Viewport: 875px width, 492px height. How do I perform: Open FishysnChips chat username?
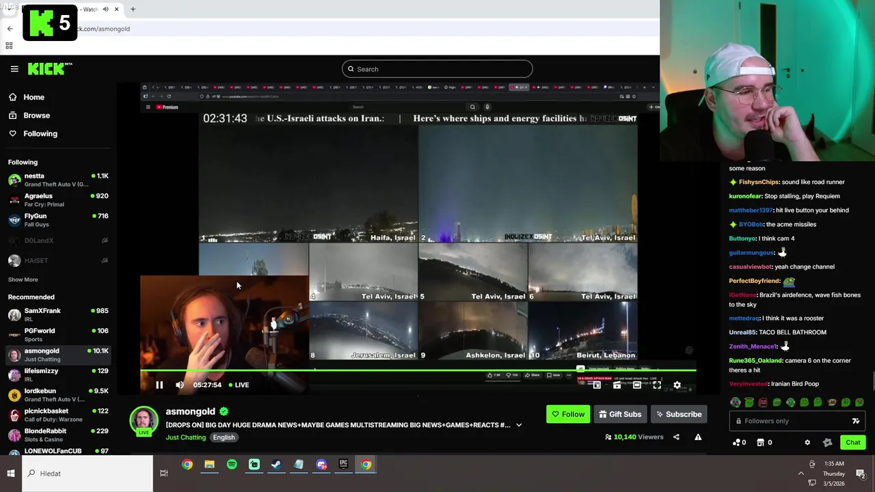coord(759,182)
